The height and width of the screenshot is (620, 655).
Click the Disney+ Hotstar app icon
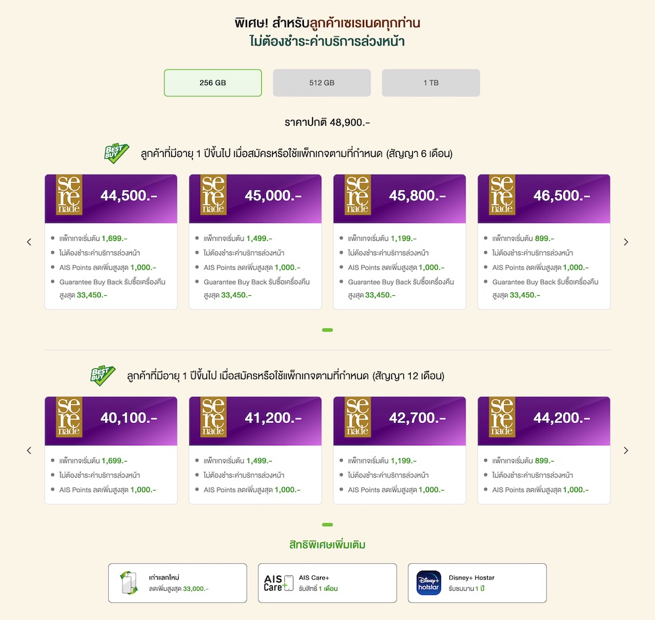(429, 583)
